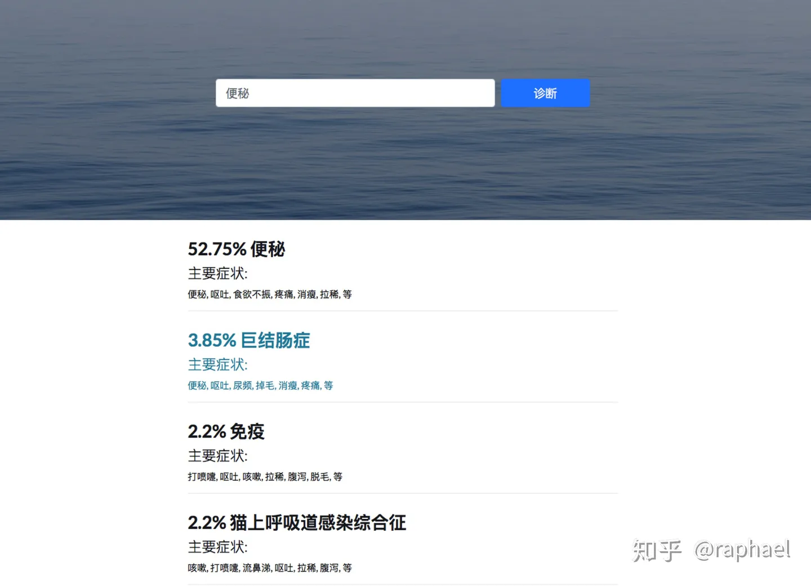Select 主要症状 label under 52.75% 便秘
Viewport: 811px width, 586px height.
217,273
